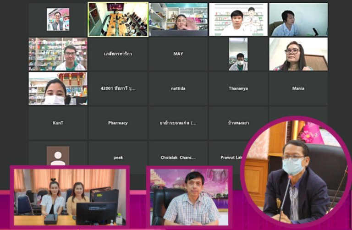Select the MAY participant tile

[x=178, y=54]
